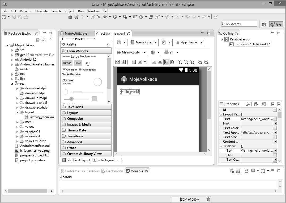Toggle layout height fill vertical icon
The width and height of the screenshot is (286, 203).
[124, 62]
